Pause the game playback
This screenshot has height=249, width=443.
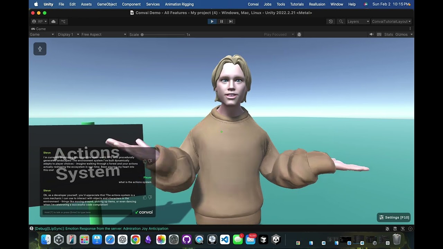221,21
